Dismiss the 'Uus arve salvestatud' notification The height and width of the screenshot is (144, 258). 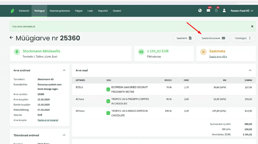pos(252,27)
